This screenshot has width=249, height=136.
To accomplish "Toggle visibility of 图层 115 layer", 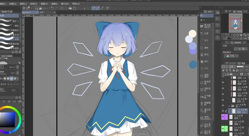I will point(223,94).
